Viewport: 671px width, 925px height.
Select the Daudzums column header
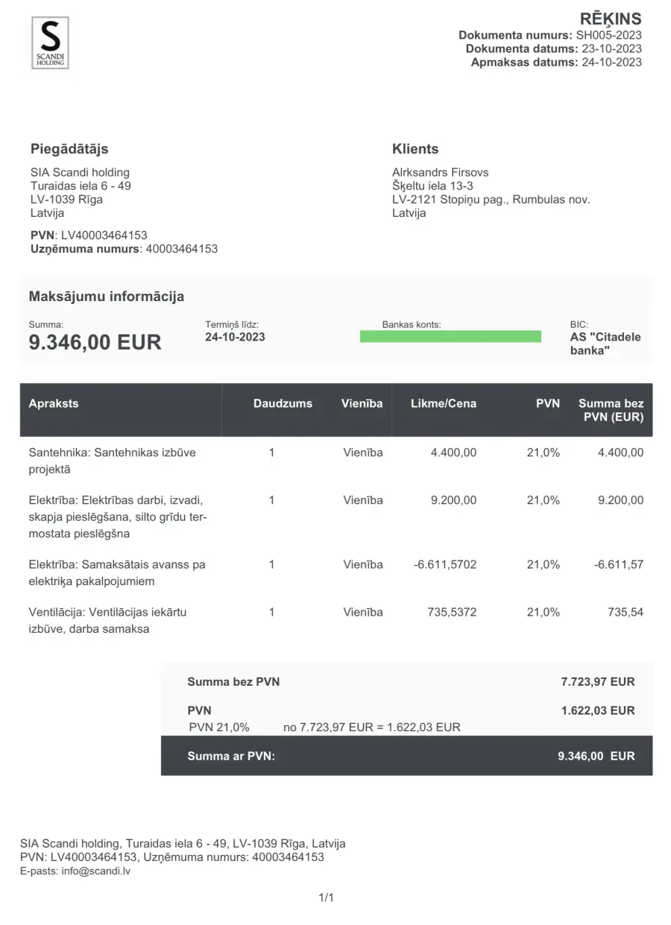pos(283,403)
